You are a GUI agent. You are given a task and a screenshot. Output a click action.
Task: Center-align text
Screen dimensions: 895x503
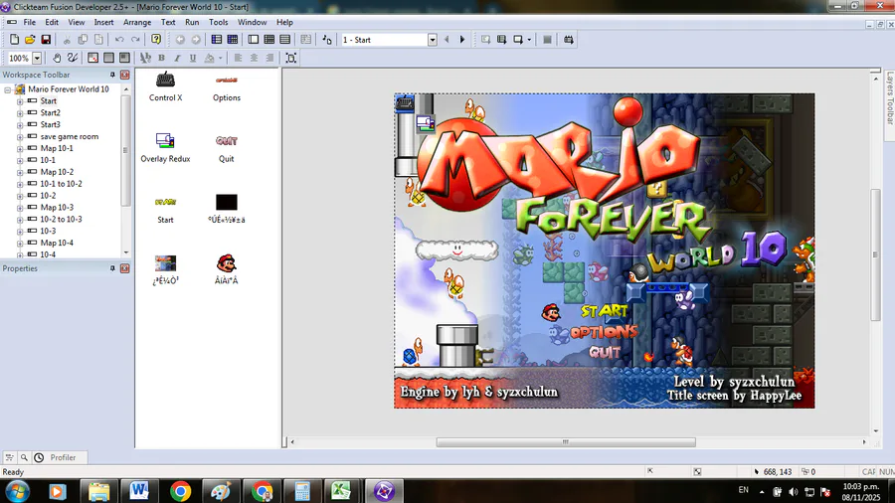tap(254, 58)
